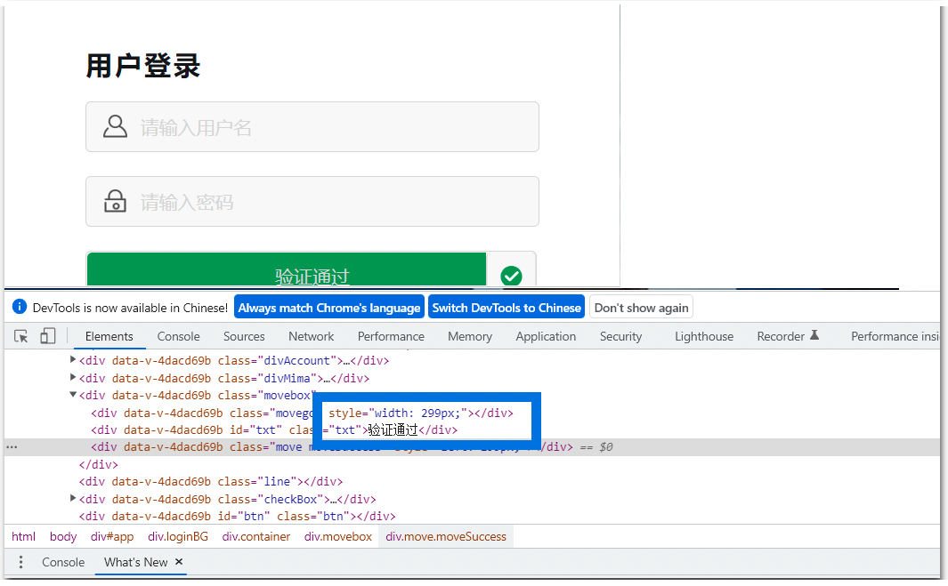Click the 用户登录 page heading
The width and height of the screenshot is (948, 586).
tap(143, 65)
